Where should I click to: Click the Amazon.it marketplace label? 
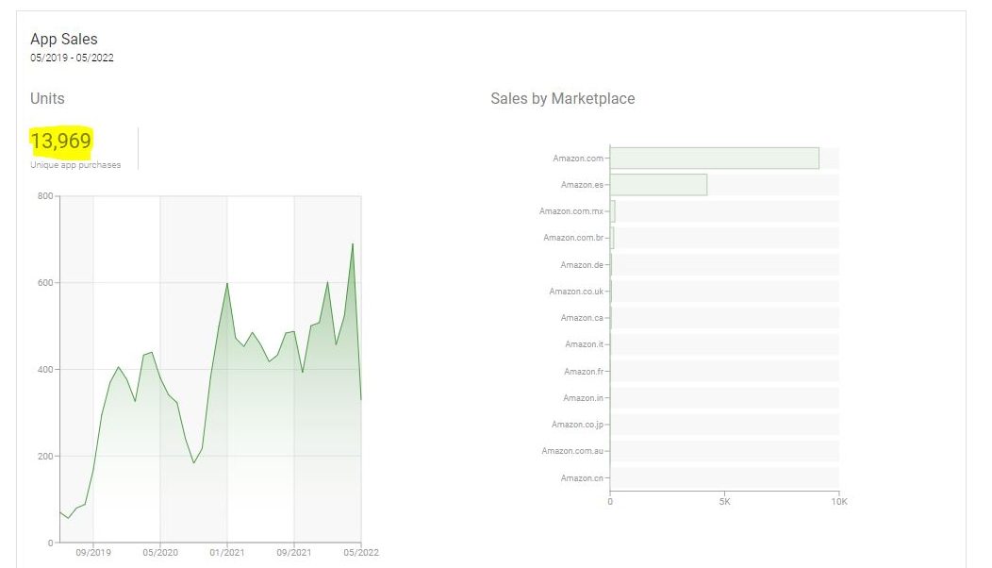584,344
